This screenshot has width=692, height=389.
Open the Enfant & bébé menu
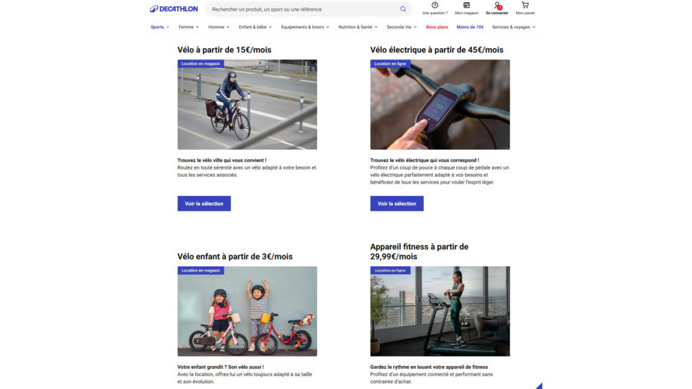tap(255, 27)
